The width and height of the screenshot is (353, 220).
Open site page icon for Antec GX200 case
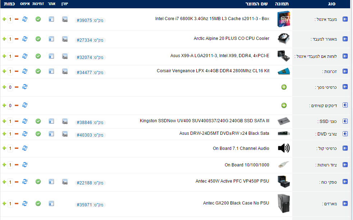pyautogui.click(x=51, y=203)
